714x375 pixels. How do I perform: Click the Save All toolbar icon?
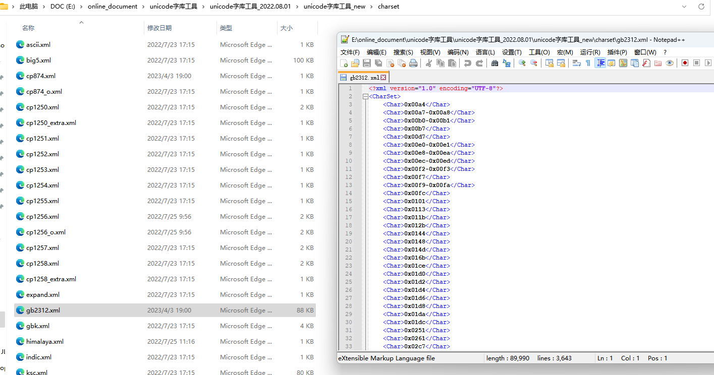(378, 63)
